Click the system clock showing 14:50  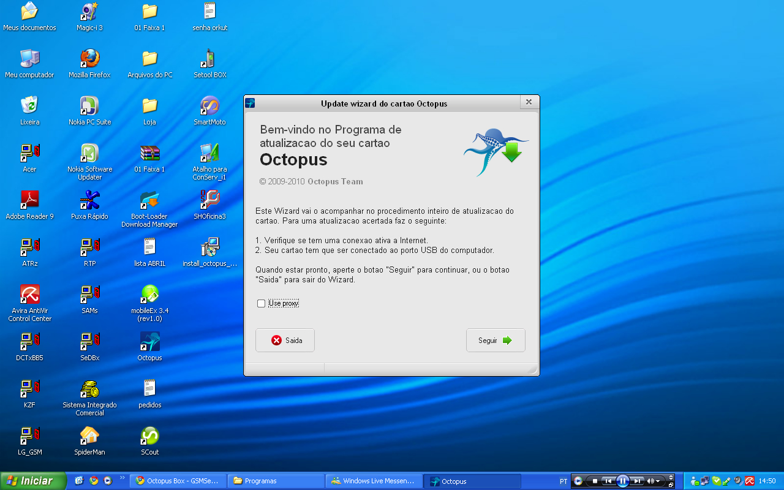point(767,481)
